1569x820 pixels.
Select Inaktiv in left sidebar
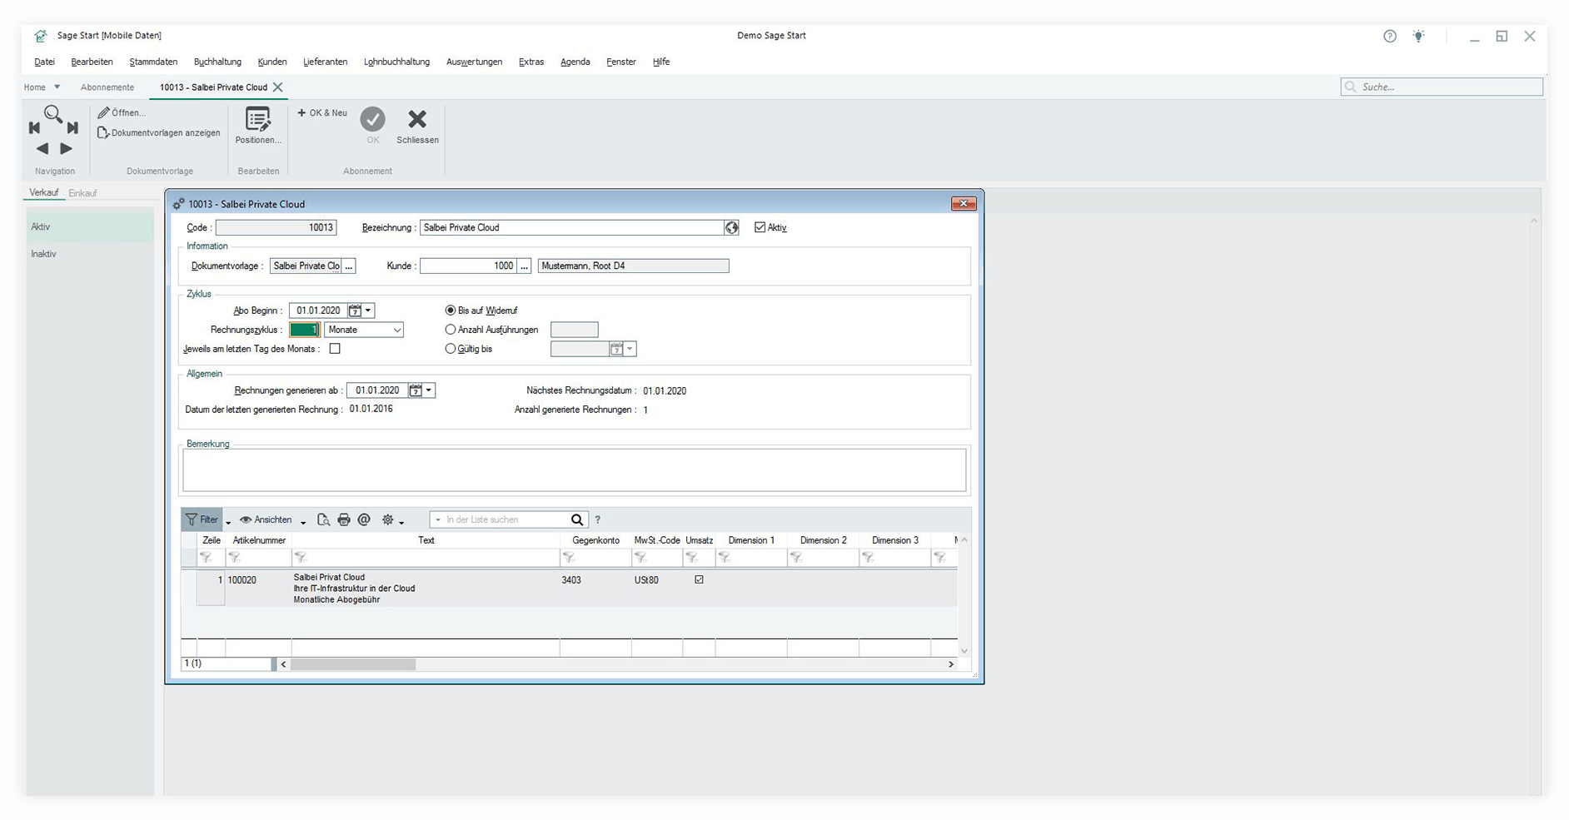tap(90, 254)
